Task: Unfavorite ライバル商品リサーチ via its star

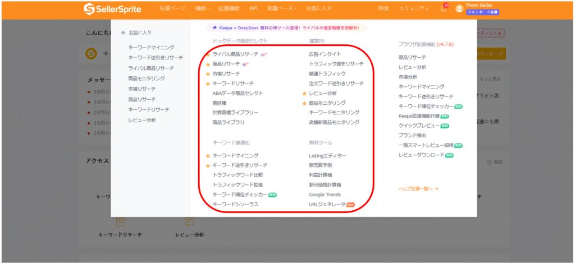Action: point(208,54)
